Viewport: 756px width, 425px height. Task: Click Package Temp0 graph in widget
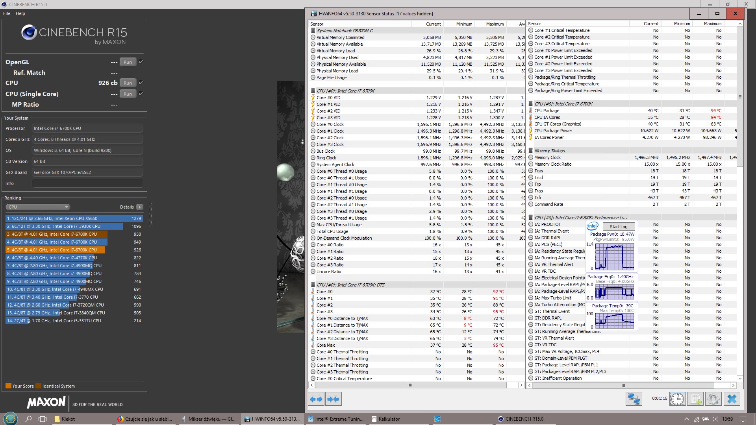tap(615, 321)
